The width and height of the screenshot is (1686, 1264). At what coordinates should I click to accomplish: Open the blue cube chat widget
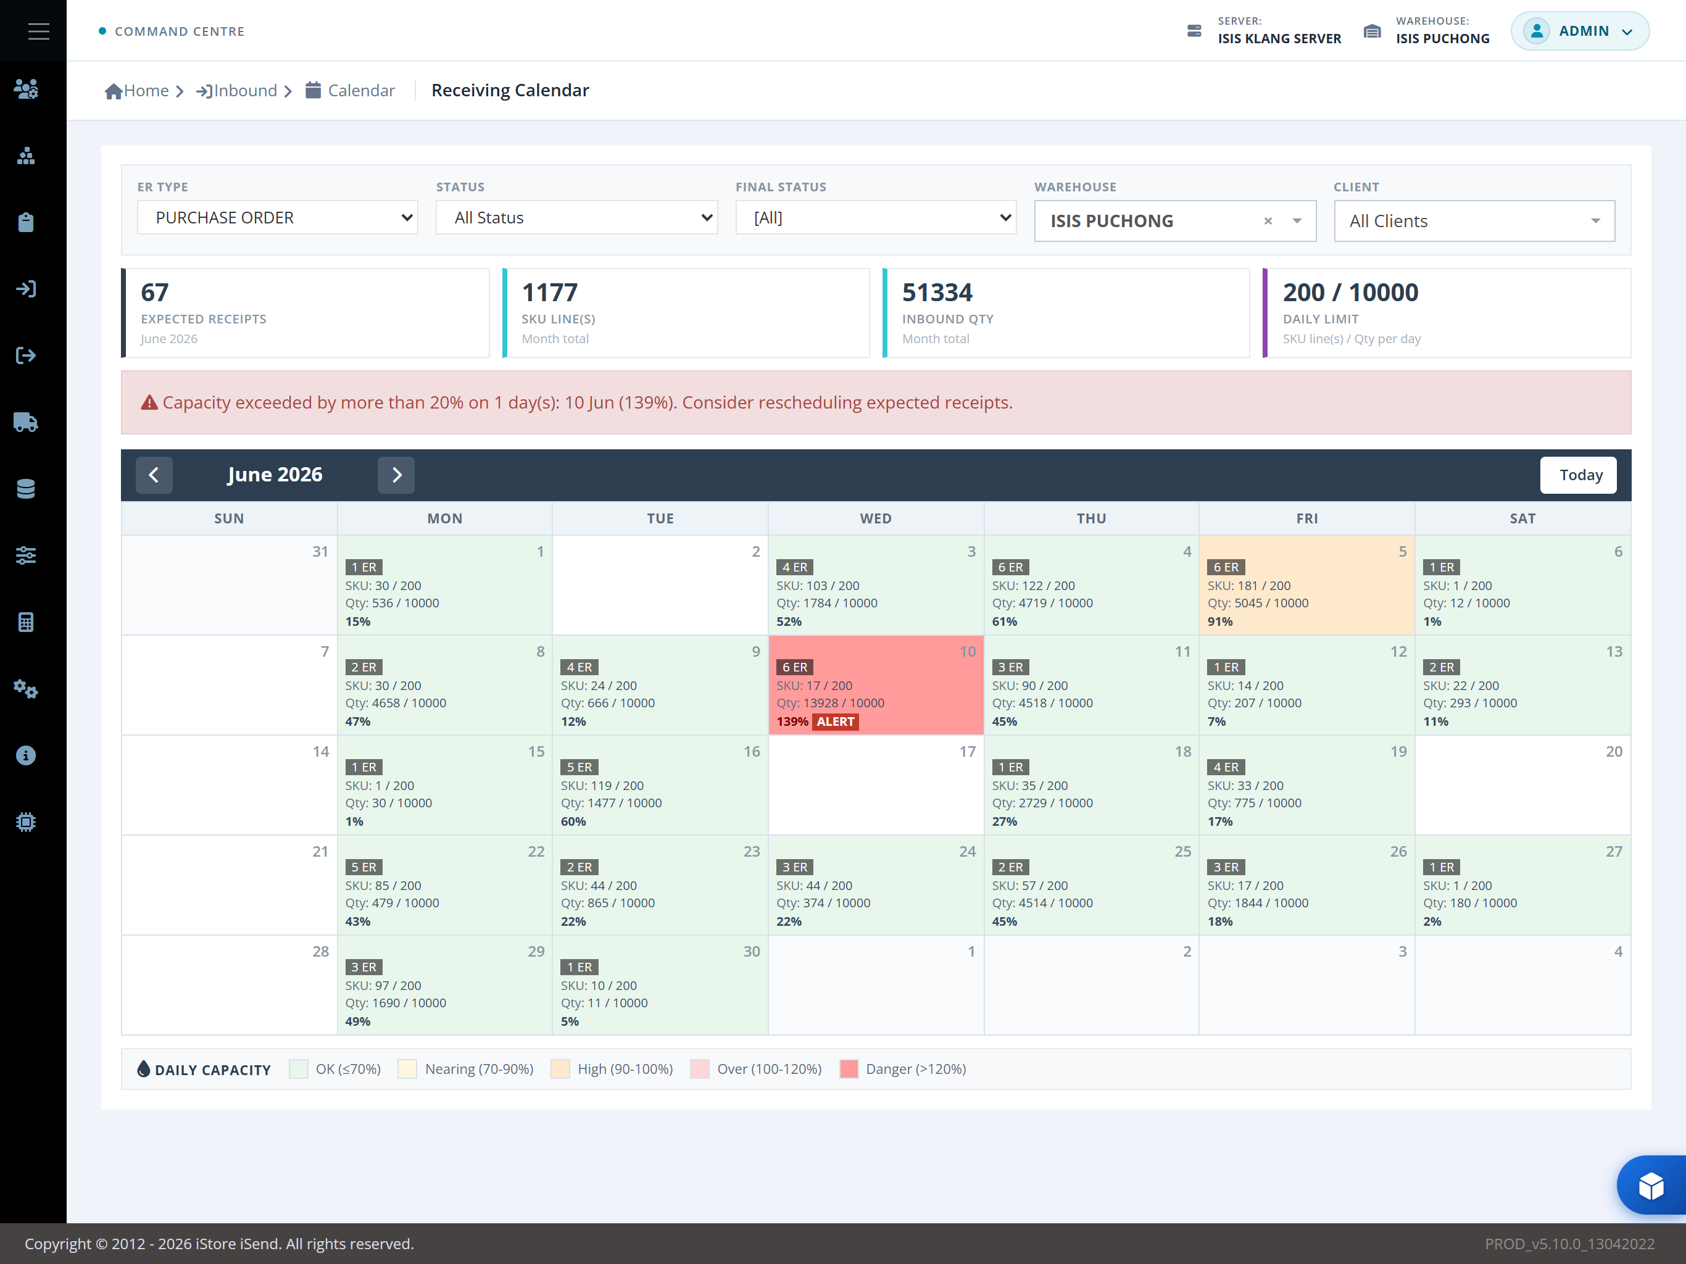pos(1651,1186)
